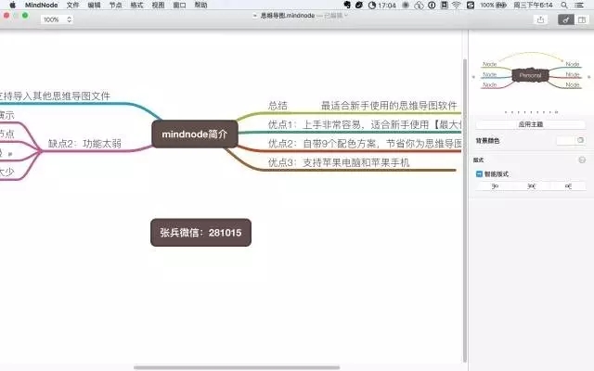
Task: Open the 节点 menu
Action: point(115,5)
